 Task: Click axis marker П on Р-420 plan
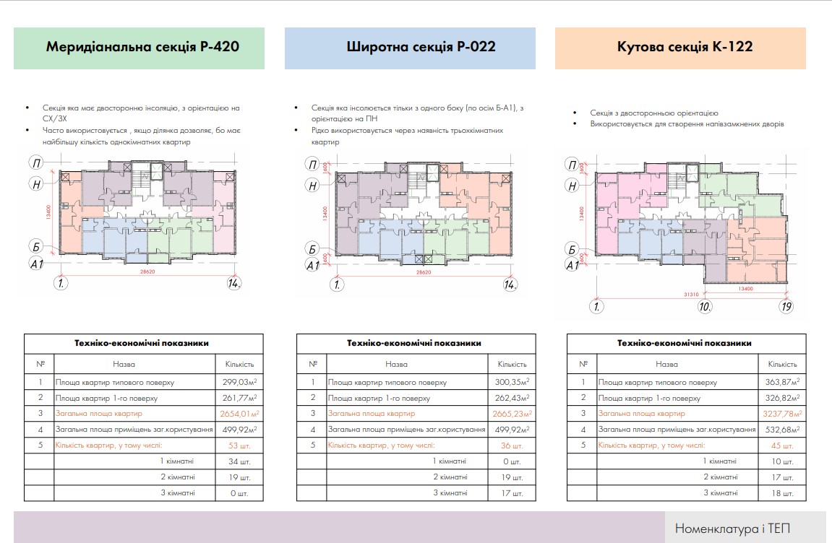point(37,164)
